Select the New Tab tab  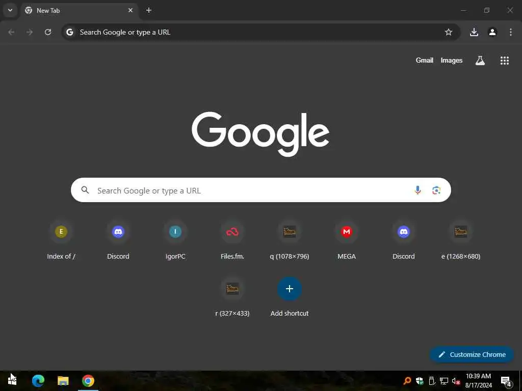click(x=79, y=11)
